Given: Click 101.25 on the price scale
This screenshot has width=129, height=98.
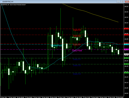Looking at the screenshot, I should coord(126,77).
